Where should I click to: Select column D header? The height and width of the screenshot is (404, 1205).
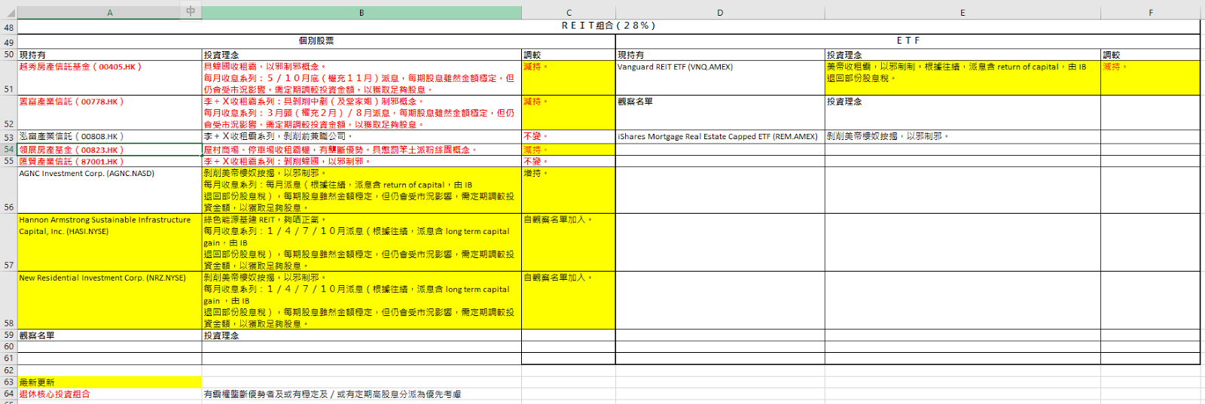click(720, 13)
